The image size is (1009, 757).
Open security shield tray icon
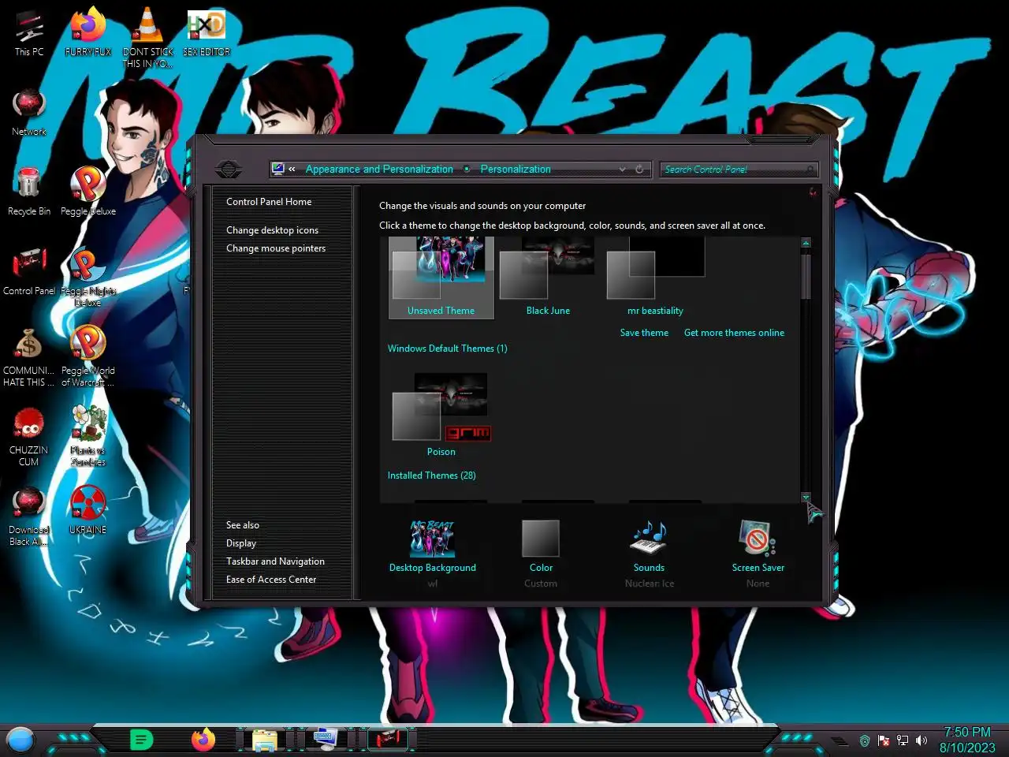click(865, 740)
